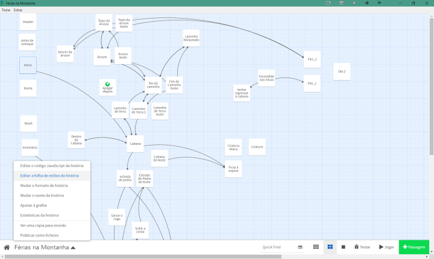Open the Twine menu

pyautogui.click(x=6, y=10)
